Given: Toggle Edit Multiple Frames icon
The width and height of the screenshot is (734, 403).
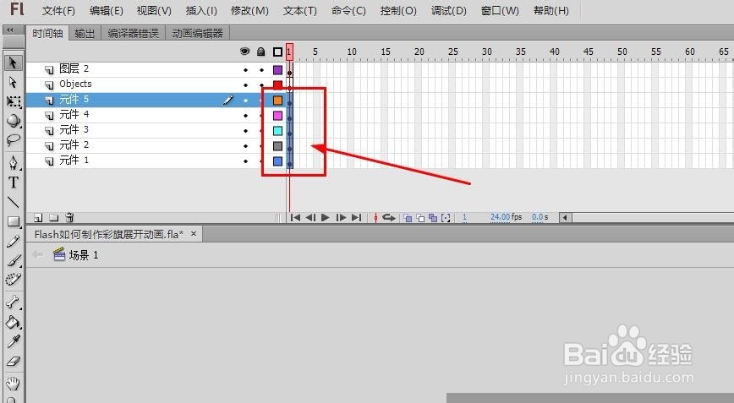Looking at the screenshot, I should pyautogui.click(x=433, y=218).
